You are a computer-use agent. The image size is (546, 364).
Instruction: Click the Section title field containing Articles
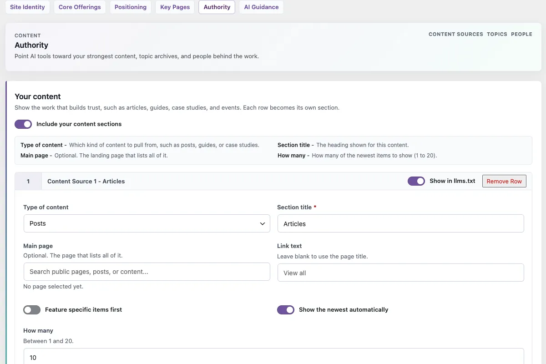(401, 223)
